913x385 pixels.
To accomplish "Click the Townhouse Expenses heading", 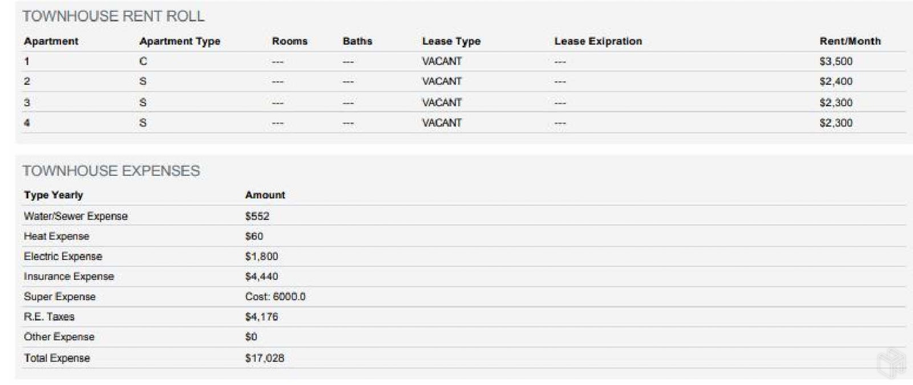I will tap(111, 171).
